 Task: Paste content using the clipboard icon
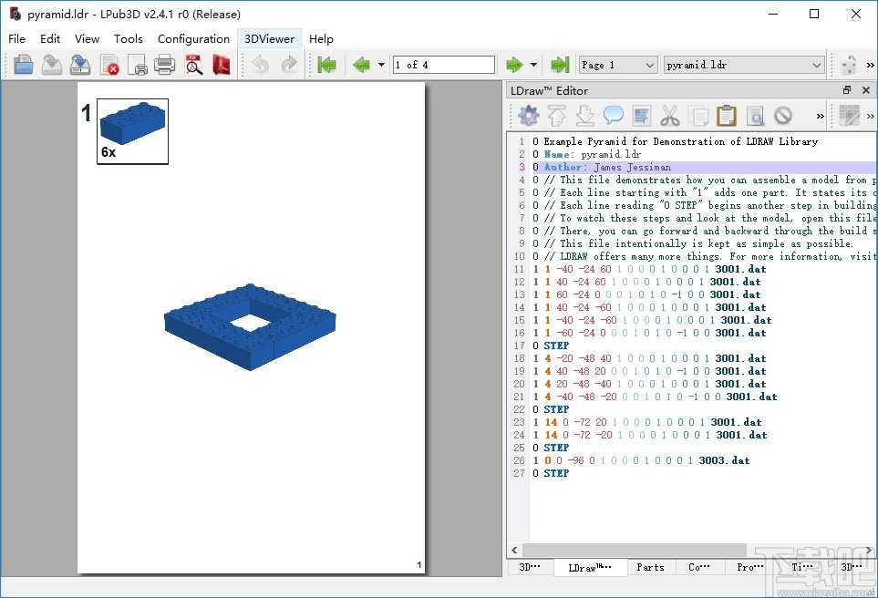(725, 116)
